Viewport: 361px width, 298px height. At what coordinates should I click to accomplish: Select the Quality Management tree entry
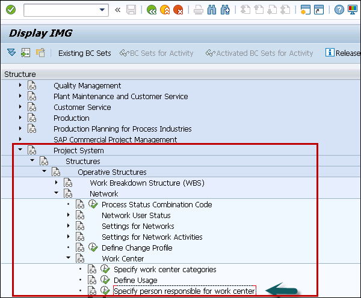pos(87,86)
